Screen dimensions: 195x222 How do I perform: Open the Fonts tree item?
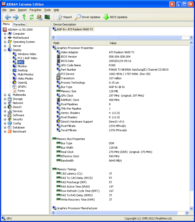[21, 91]
